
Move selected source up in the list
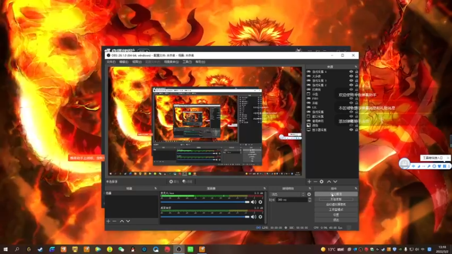point(329,182)
